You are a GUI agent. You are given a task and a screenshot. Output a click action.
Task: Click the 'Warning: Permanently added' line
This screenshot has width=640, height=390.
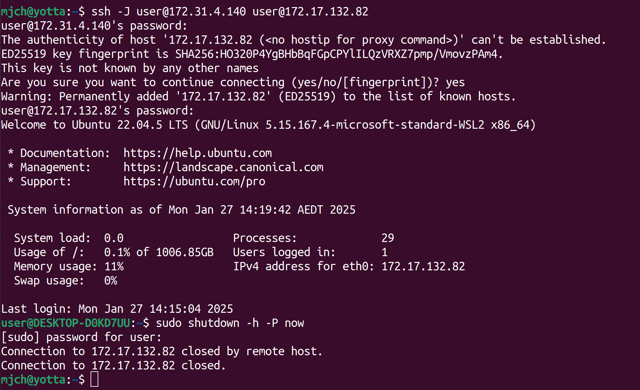258,97
